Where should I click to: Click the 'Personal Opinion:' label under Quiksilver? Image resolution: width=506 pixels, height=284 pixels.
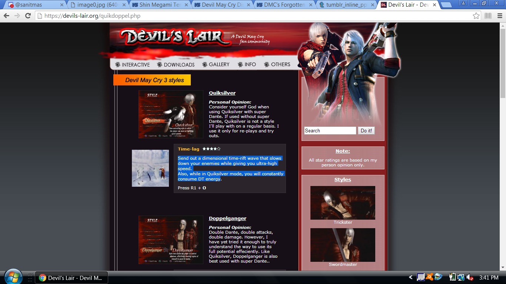[x=230, y=102]
